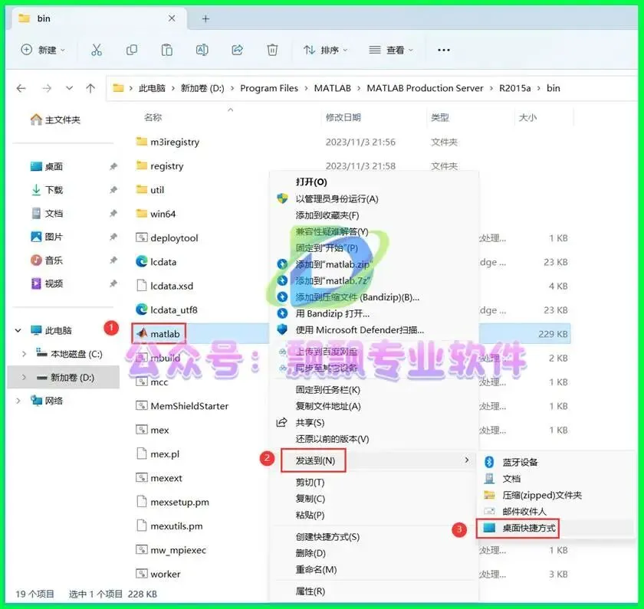Click MATLAB Production Server breadcrumb

(x=425, y=88)
